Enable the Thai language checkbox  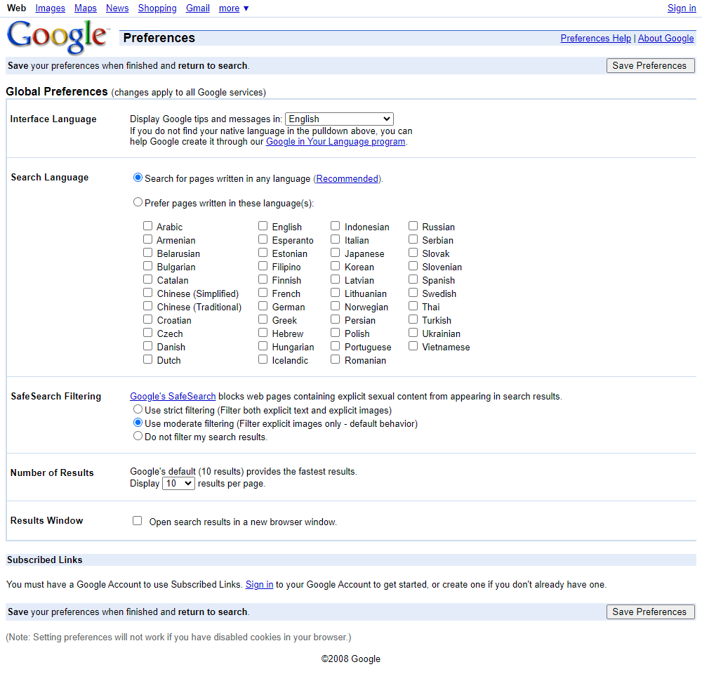point(413,306)
